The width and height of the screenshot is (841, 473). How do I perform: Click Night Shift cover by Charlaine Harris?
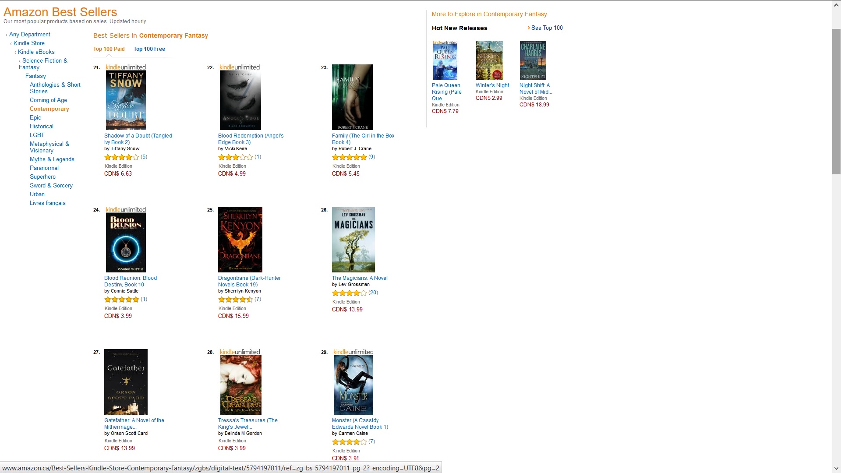533,60
